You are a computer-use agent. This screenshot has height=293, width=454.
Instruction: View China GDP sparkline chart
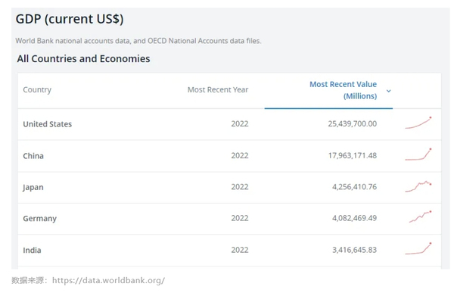[418, 154]
